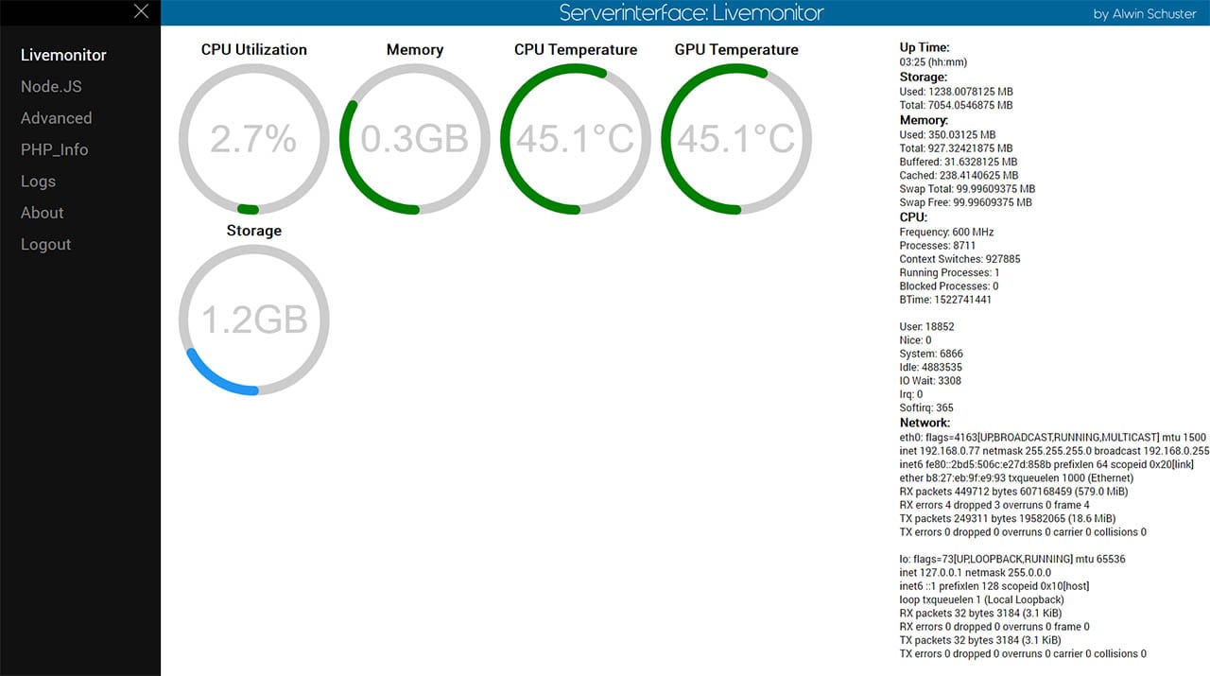
Task: Click the CPU Temperature heading
Action: pyautogui.click(x=576, y=49)
